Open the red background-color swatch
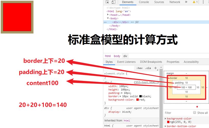This screenshot has width=209, height=128. tap(138, 100)
